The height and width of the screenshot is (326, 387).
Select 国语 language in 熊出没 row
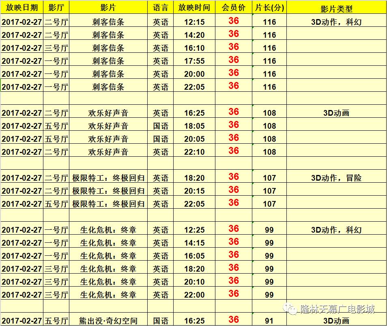click(x=160, y=320)
